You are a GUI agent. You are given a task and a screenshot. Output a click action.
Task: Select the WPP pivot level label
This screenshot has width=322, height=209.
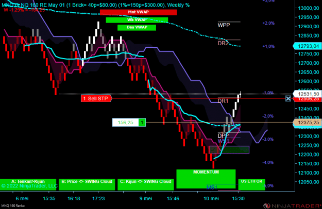pyautogui.click(x=224, y=25)
